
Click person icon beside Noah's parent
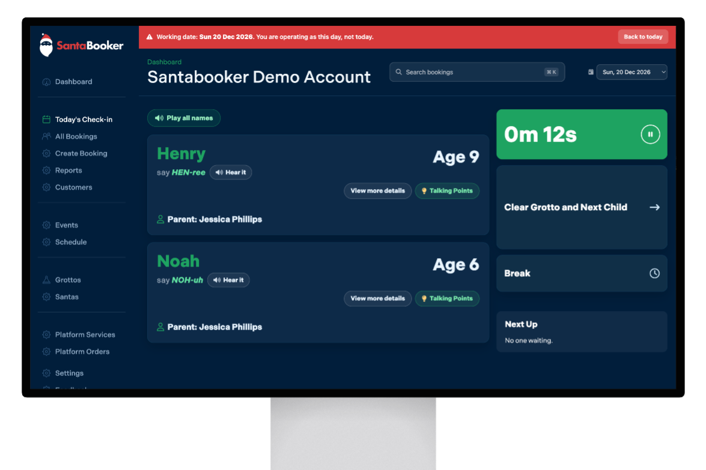(160, 327)
